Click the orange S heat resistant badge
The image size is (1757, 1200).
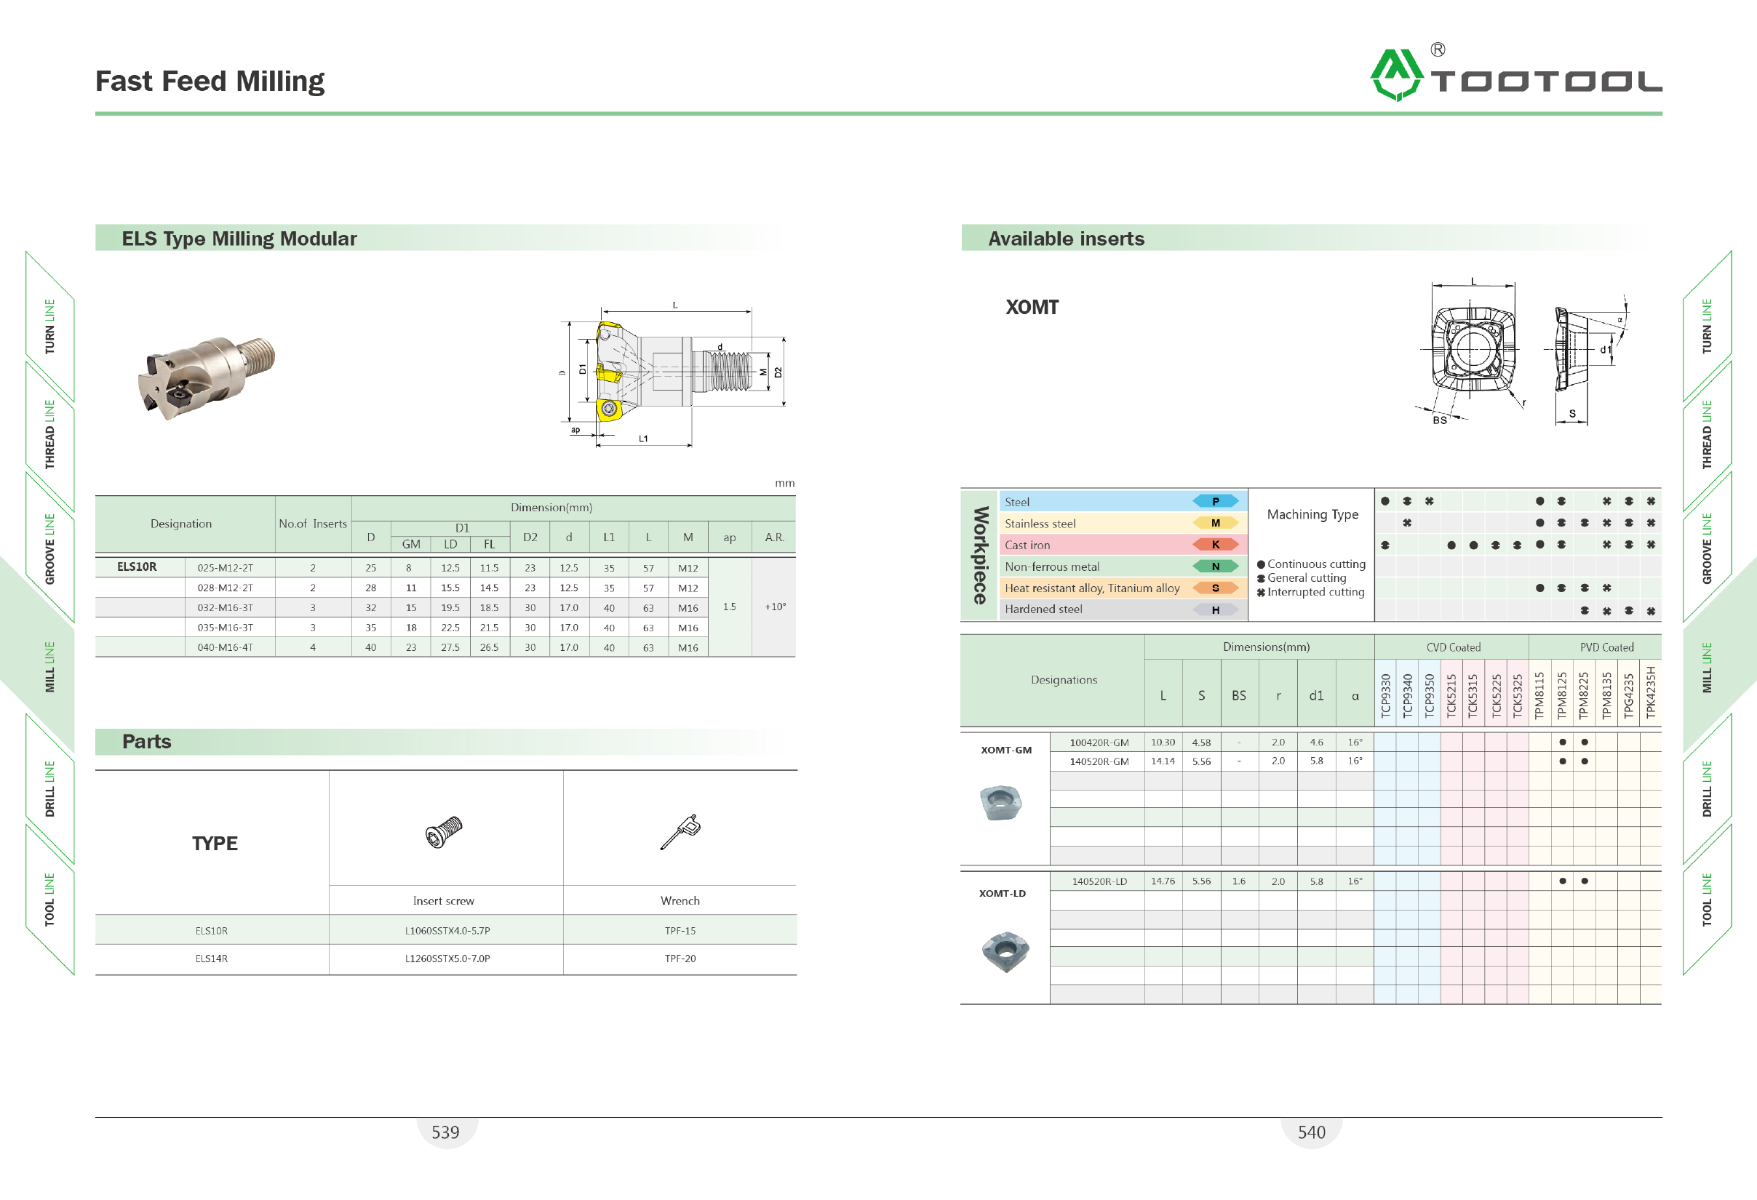(x=1215, y=587)
